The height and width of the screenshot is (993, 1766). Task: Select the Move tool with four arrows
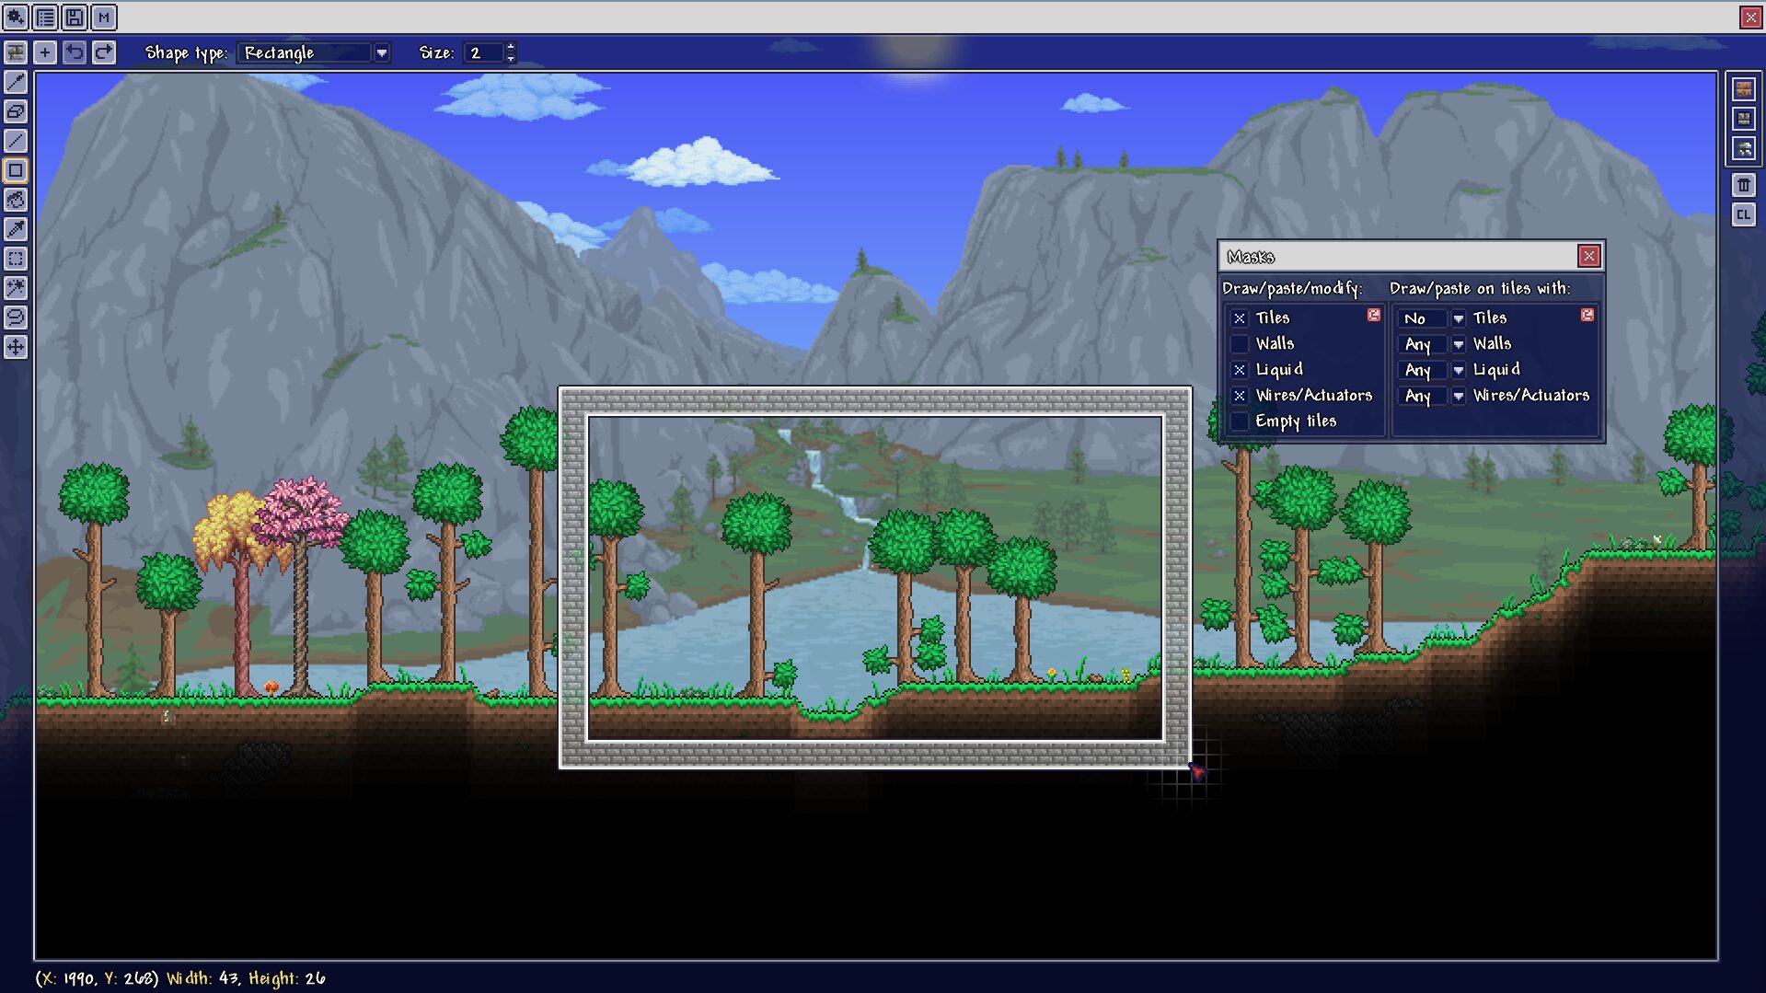click(x=16, y=347)
